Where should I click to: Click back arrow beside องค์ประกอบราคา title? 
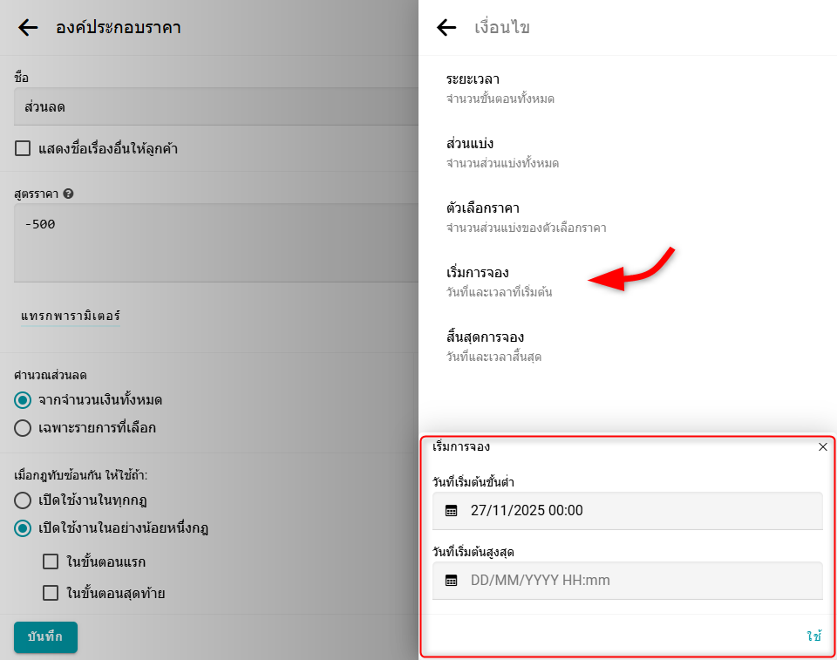tap(28, 28)
